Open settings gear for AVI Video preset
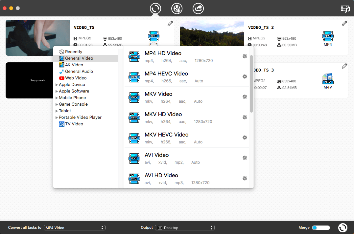The image size is (354, 234). point(245,158)
